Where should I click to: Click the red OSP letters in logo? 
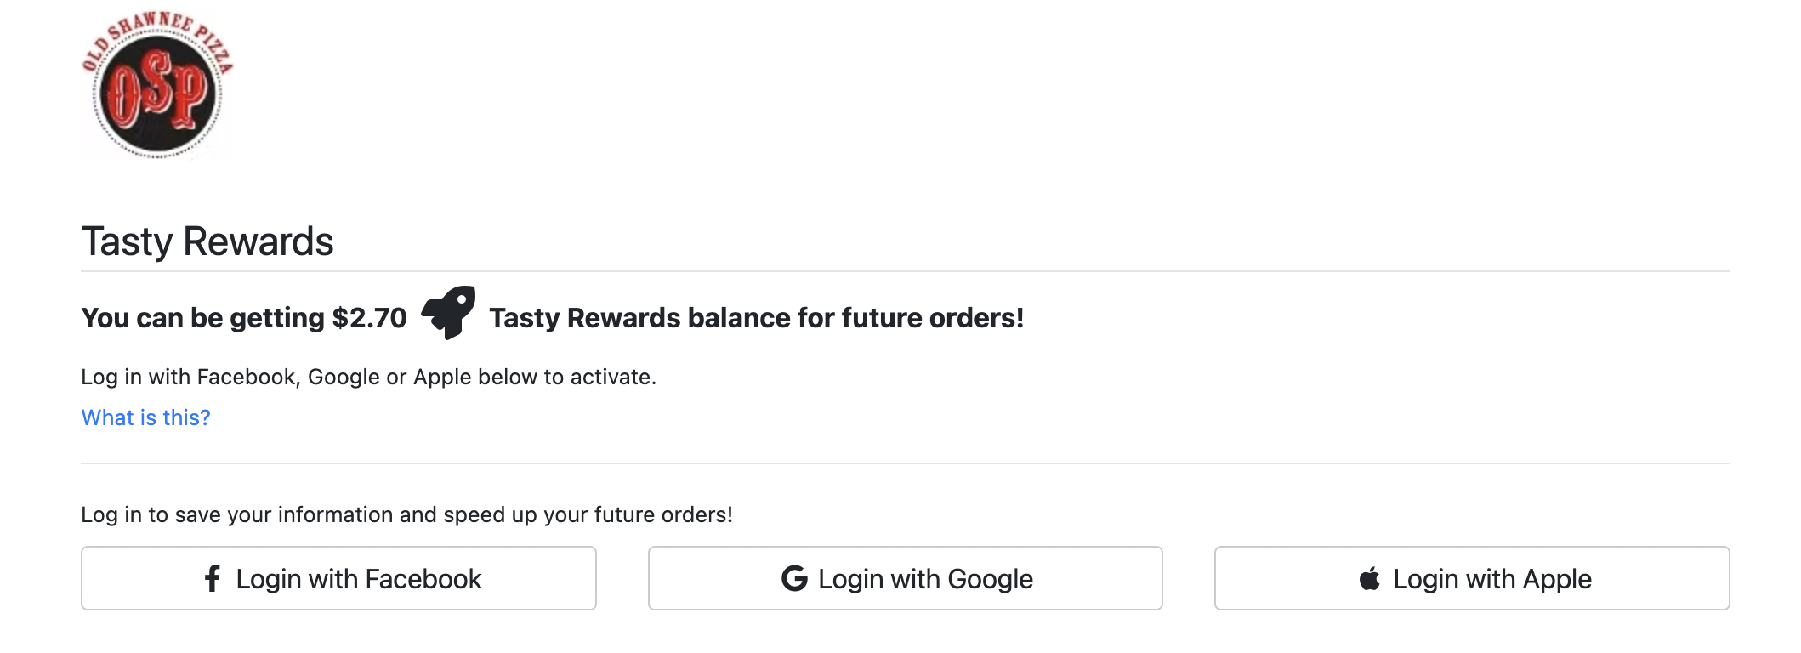tap(159, 90)
